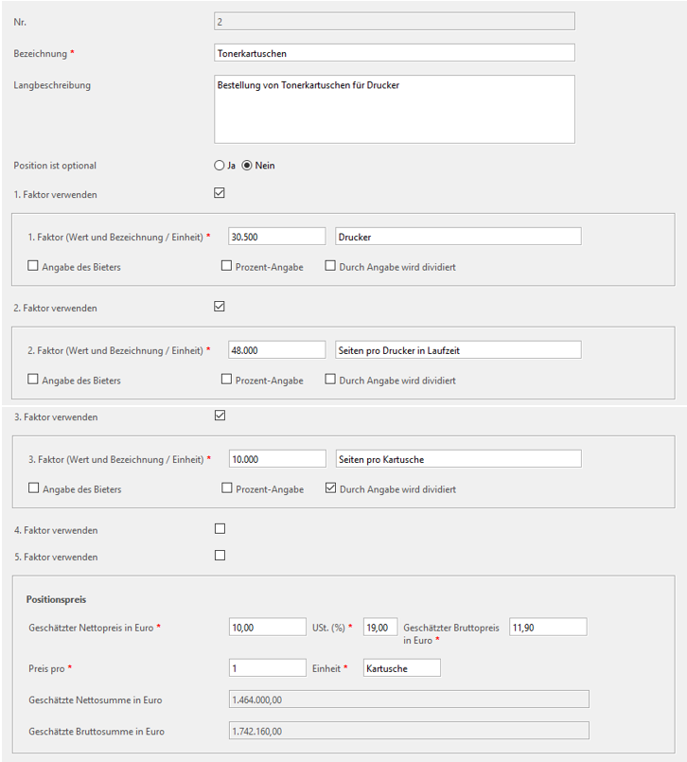The width and height of the screenshot is (687, 762).
Task: Edit 3. Faktor value 10.000
Action: tap(277, 459)
